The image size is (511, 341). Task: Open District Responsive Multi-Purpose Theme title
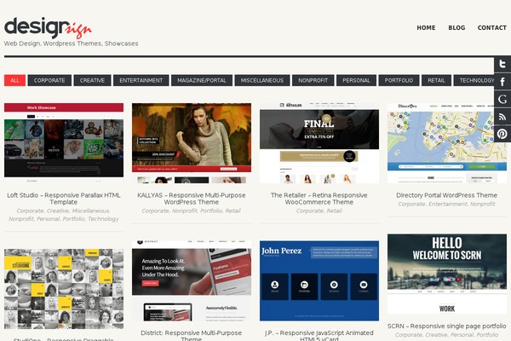[x=192, y=335]
